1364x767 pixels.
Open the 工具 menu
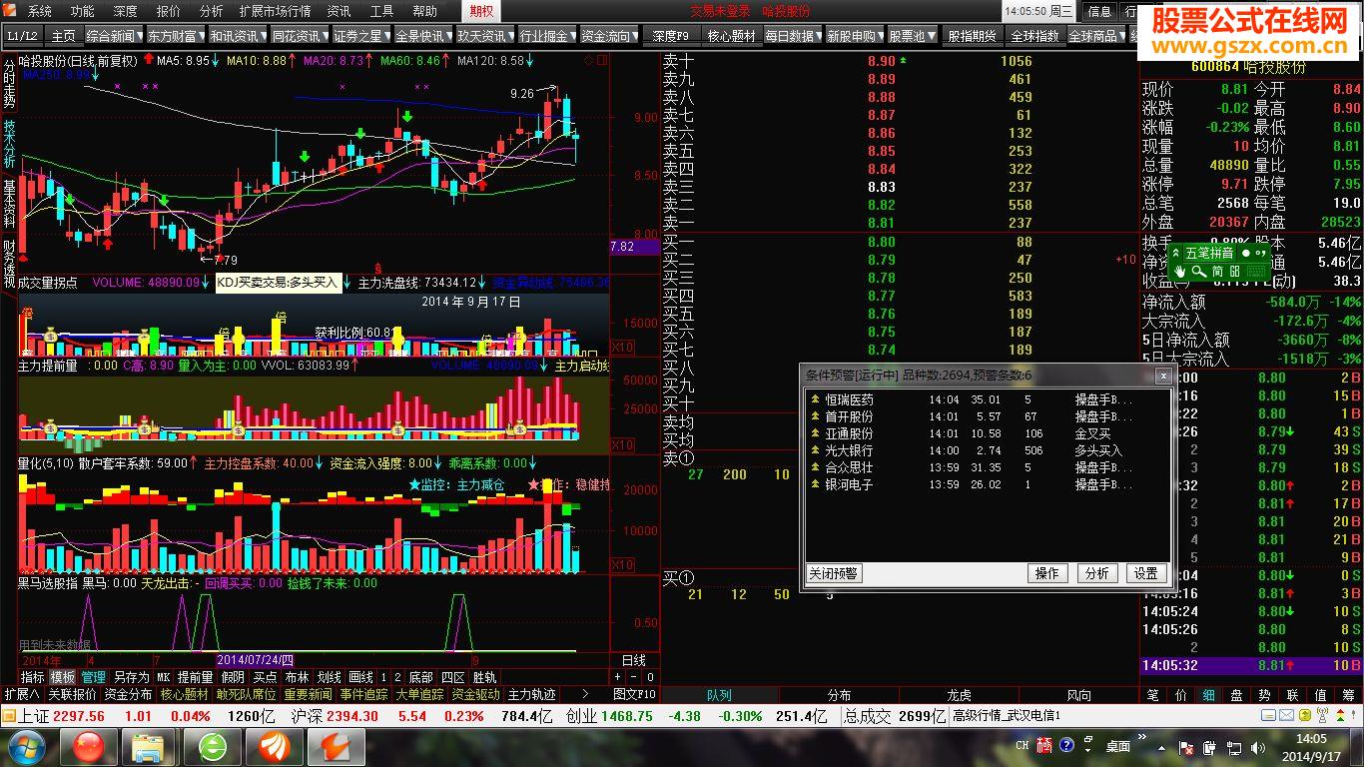(x=381, y=11)
